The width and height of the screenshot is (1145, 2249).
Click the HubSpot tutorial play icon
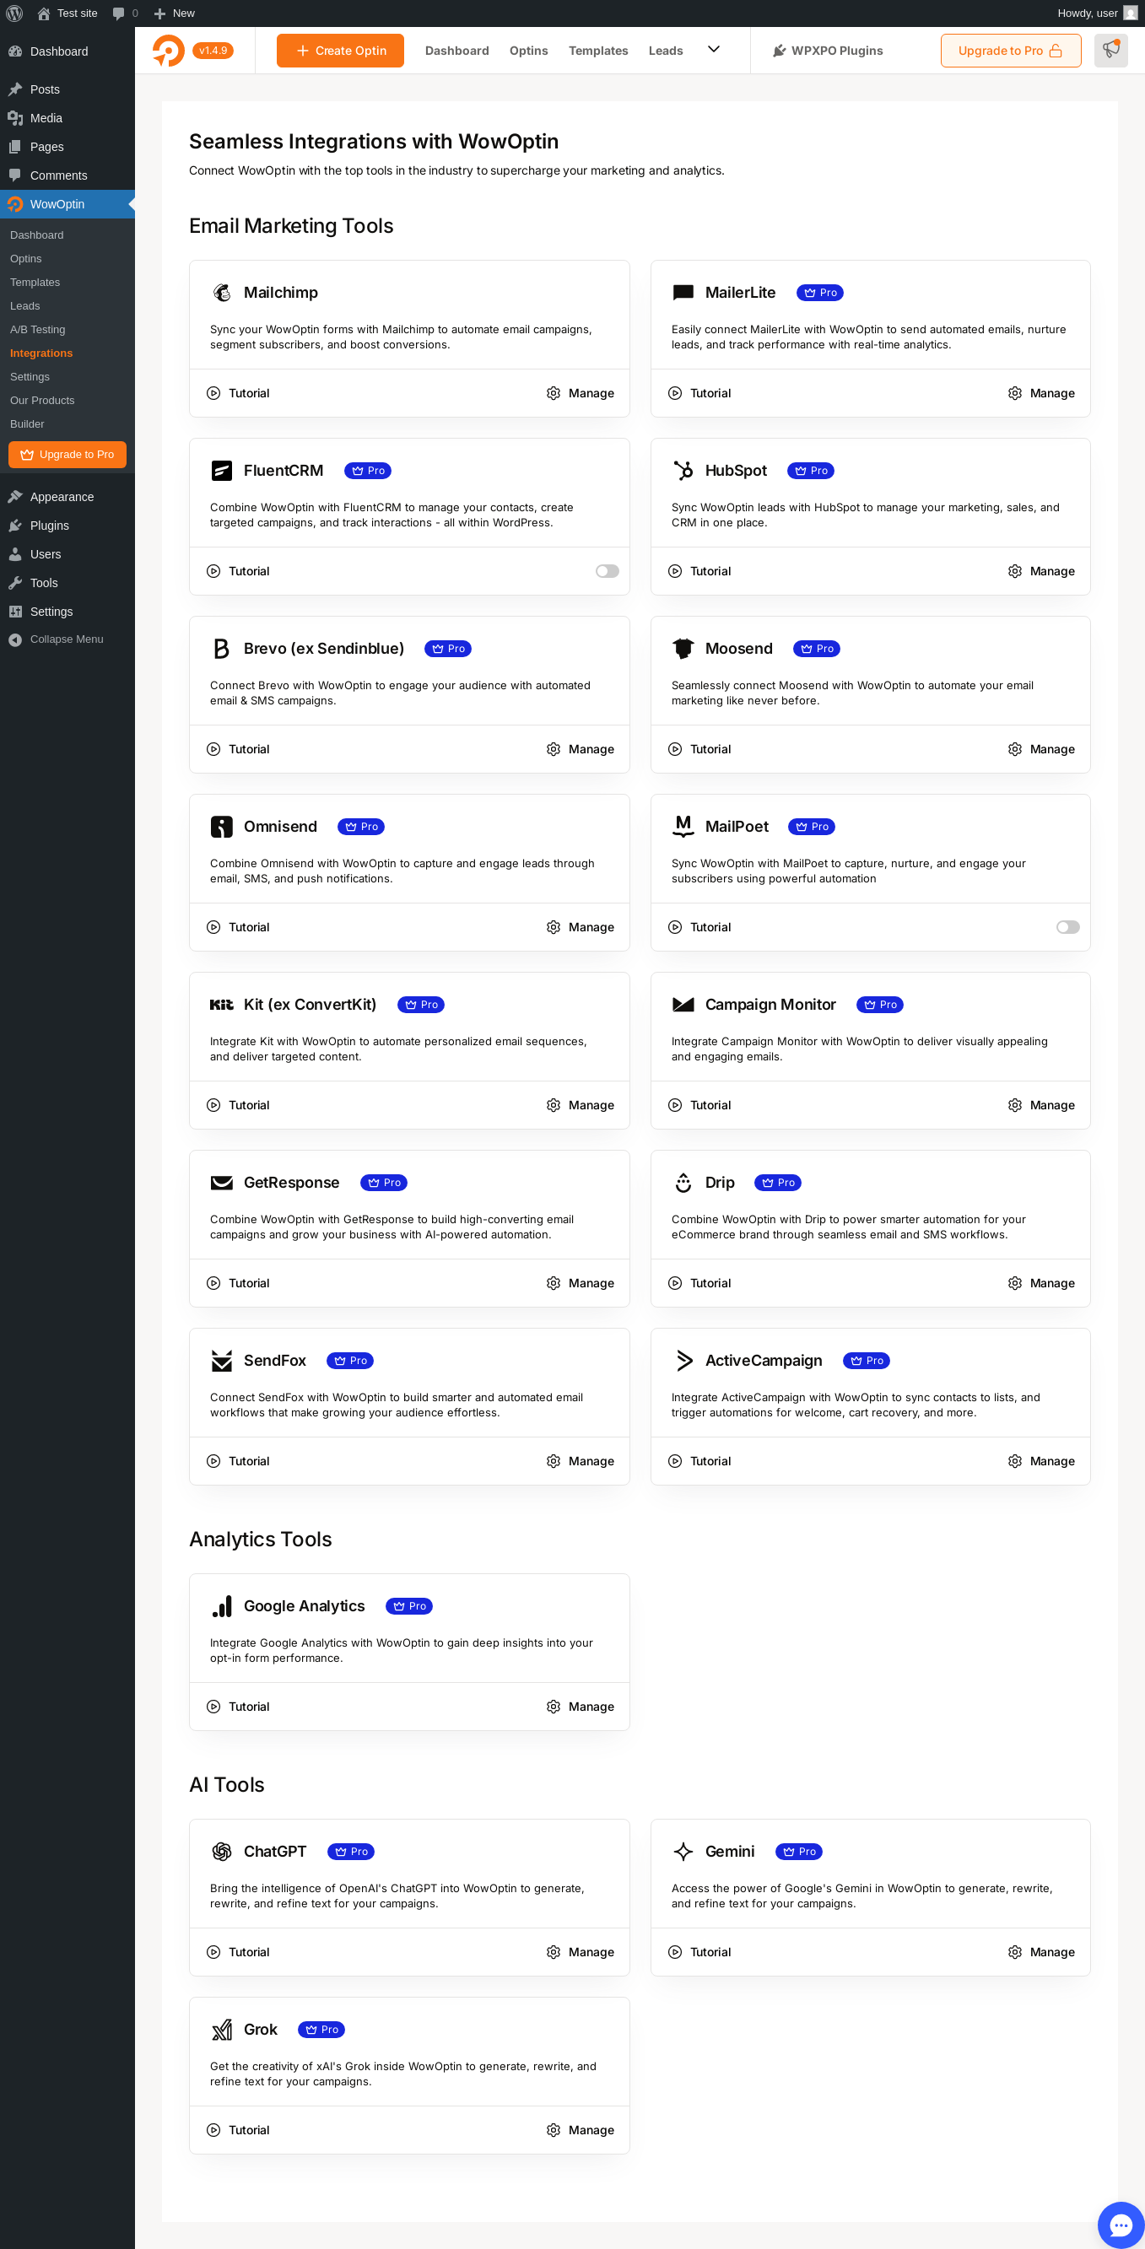point(675,572)
